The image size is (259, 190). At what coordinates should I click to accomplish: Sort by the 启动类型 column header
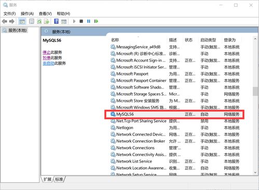(x=208, y=40)
